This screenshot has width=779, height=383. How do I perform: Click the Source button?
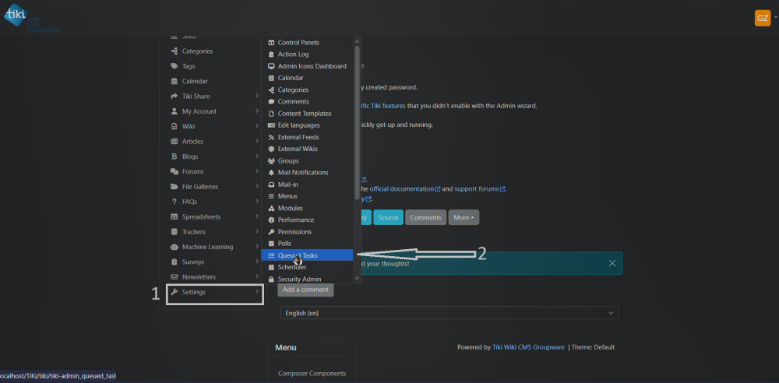[x=388, y=218]
